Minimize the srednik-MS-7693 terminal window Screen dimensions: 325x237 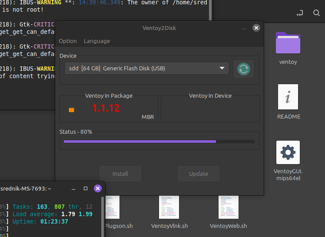point(73,189)
